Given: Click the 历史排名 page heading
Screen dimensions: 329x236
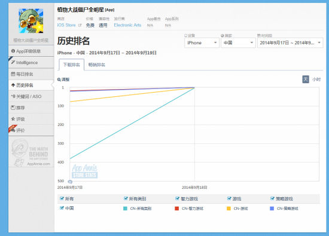Looking at the screenshot, I should click(x=74, y=41).
